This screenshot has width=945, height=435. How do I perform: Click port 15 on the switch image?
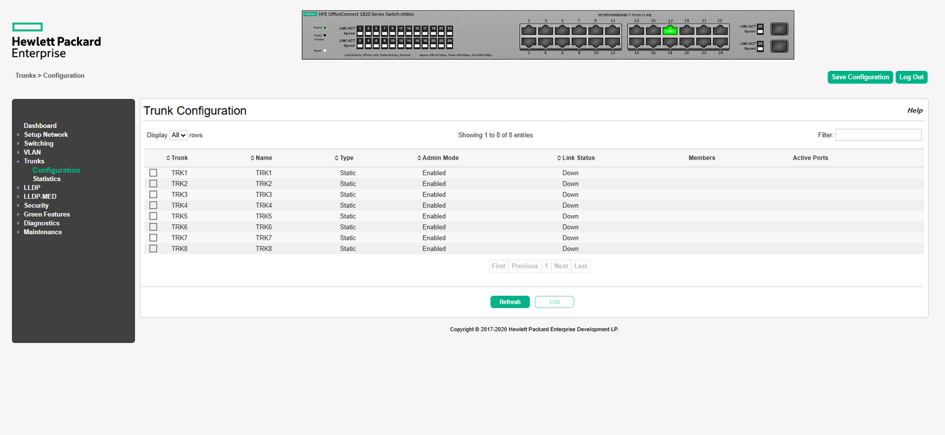tap(653, 30)
